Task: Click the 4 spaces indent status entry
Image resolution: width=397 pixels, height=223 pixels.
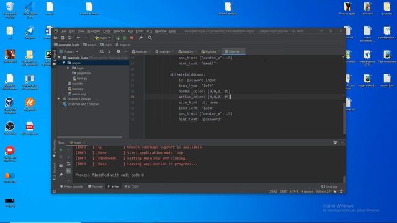Action: (x=307, y=191)
